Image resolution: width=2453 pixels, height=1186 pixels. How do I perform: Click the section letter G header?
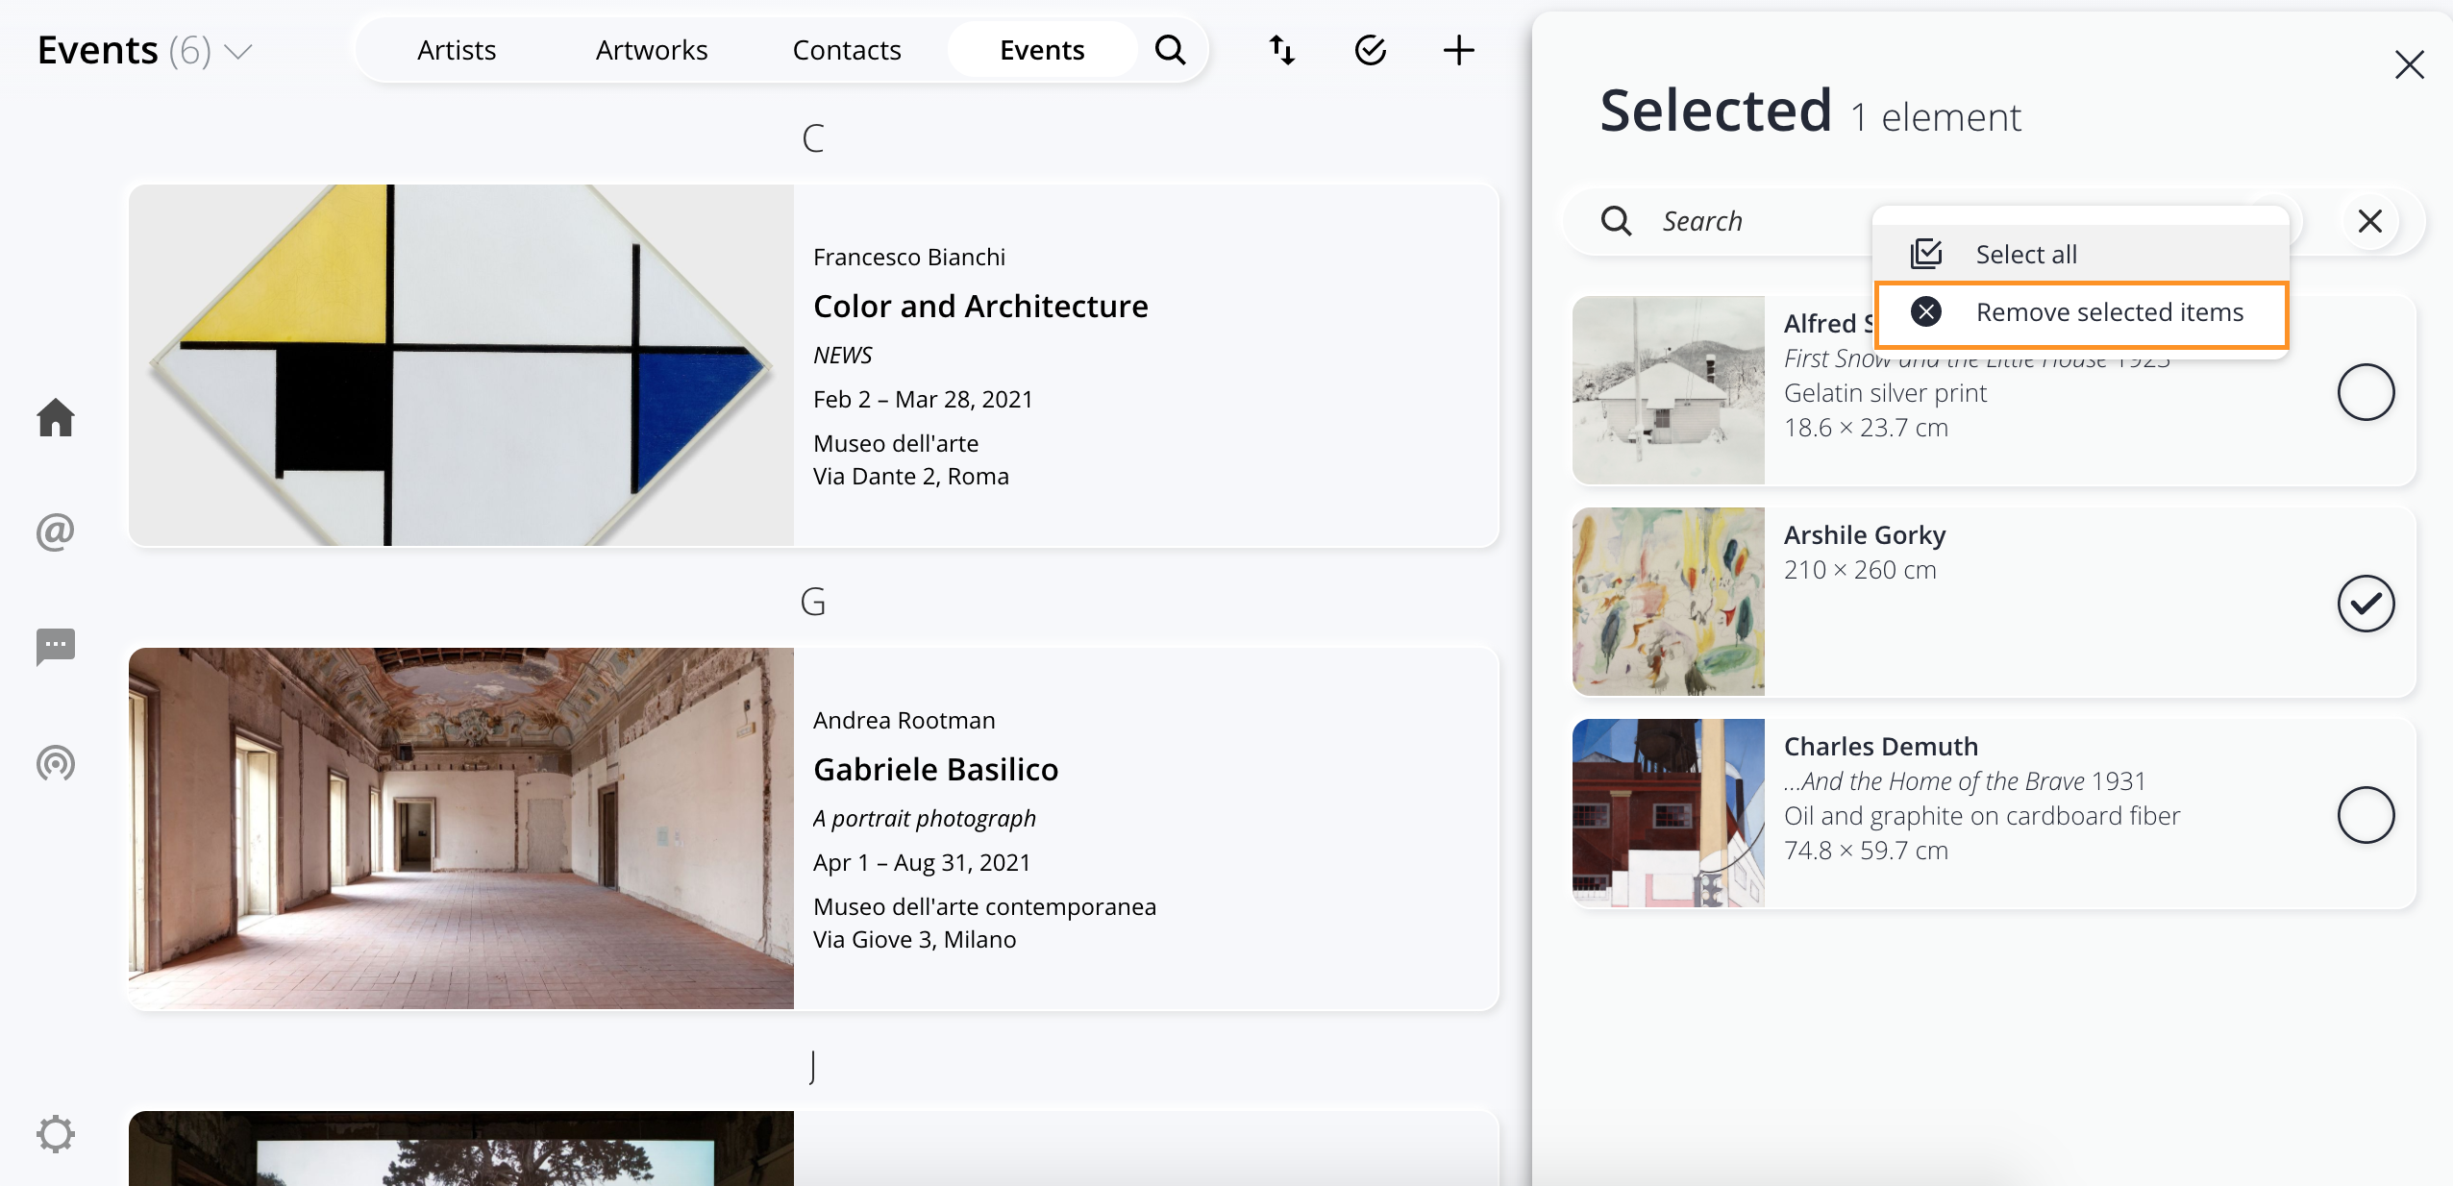point(813,602)
